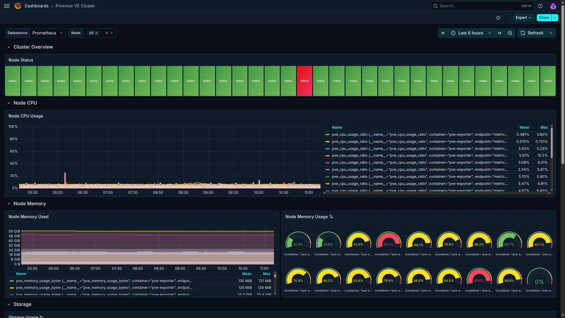Click red swatch of 5.08% CPU series
Screen dimensions: 565x318
327,163
